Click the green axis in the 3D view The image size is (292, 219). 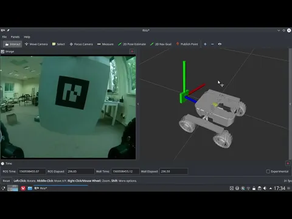(x=184, y=77)
